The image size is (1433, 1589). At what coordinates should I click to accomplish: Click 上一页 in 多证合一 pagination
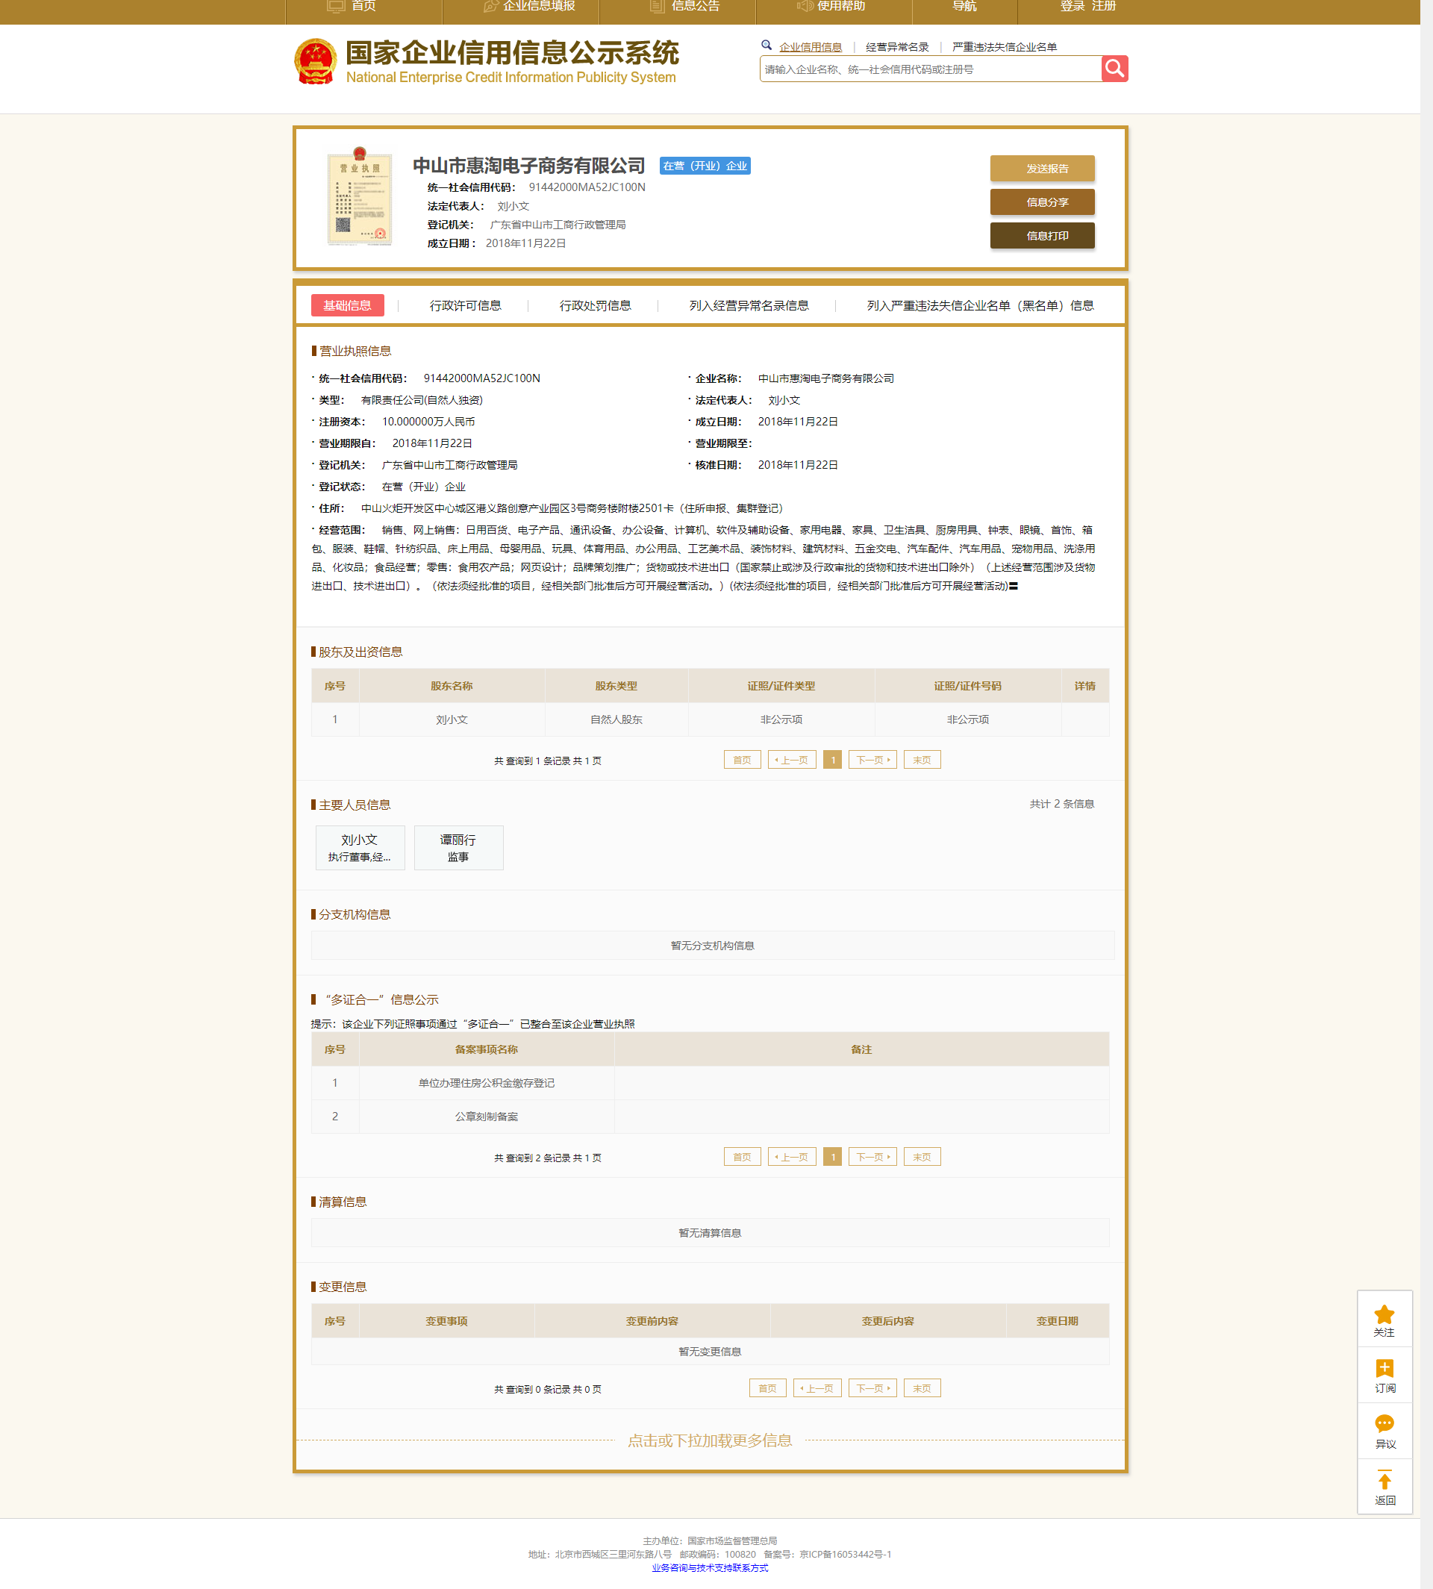point(791,1157)
